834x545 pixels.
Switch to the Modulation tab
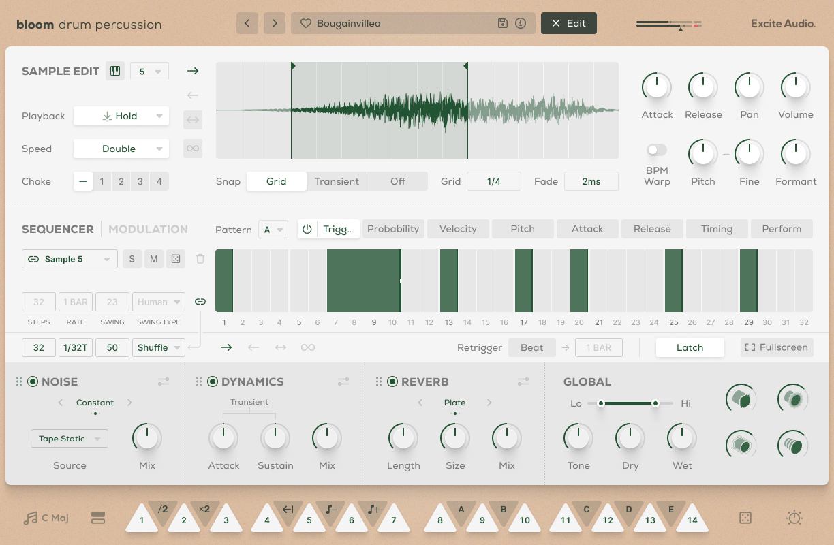point(148,229)
